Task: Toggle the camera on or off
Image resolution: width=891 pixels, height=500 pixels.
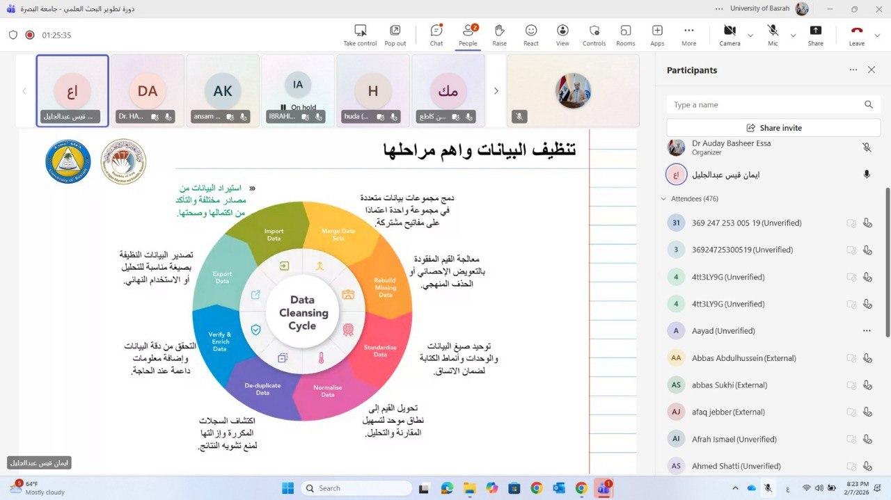Action: point(730,35)
